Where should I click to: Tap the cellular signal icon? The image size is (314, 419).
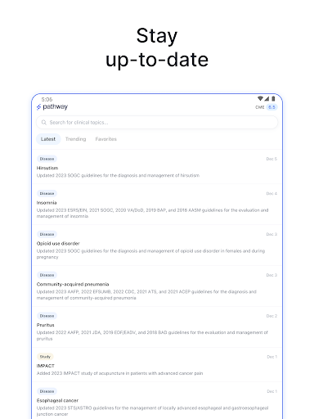coord(267,98)
